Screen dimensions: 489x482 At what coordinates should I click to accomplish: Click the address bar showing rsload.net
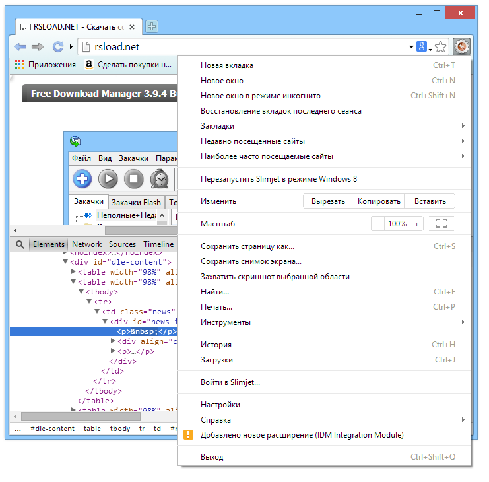point(244,47)
